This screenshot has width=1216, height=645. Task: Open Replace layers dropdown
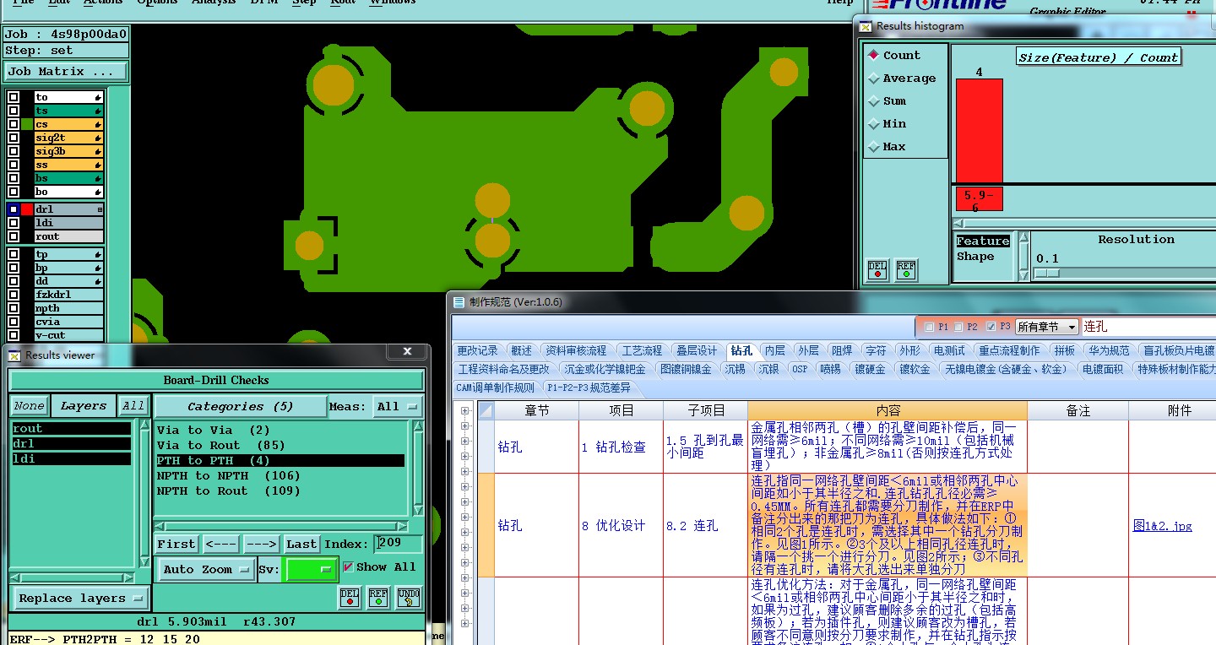pos(81,599)
